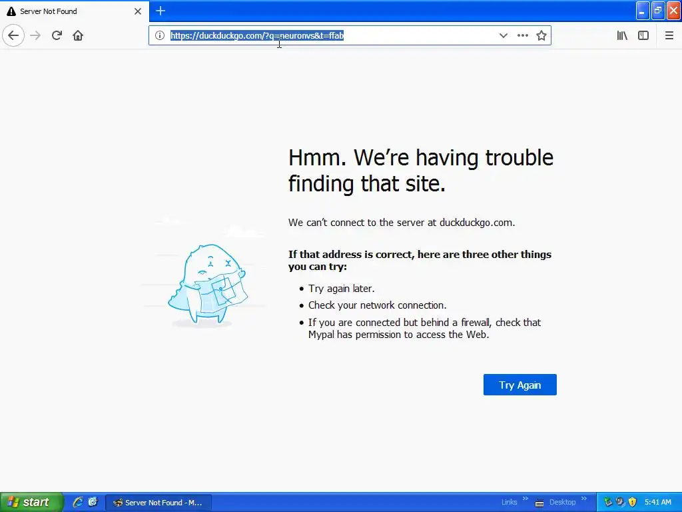This screenshot has width=682, height=512.
Task: Minimize the browser window
Action: (x=643, y=11)
